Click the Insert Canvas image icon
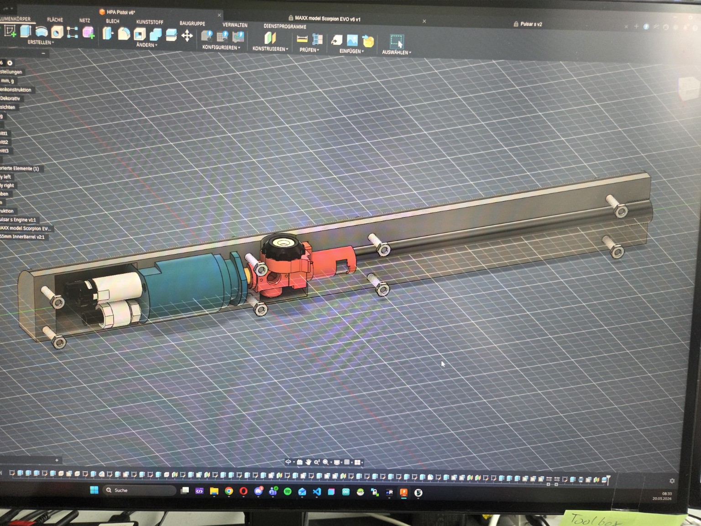The image size is (701, 526). 352,40
